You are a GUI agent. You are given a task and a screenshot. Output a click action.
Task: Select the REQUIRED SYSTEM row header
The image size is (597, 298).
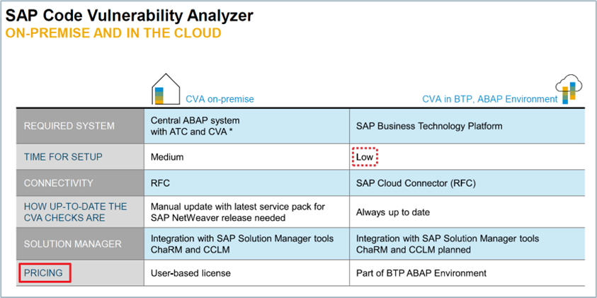point(69,126)
